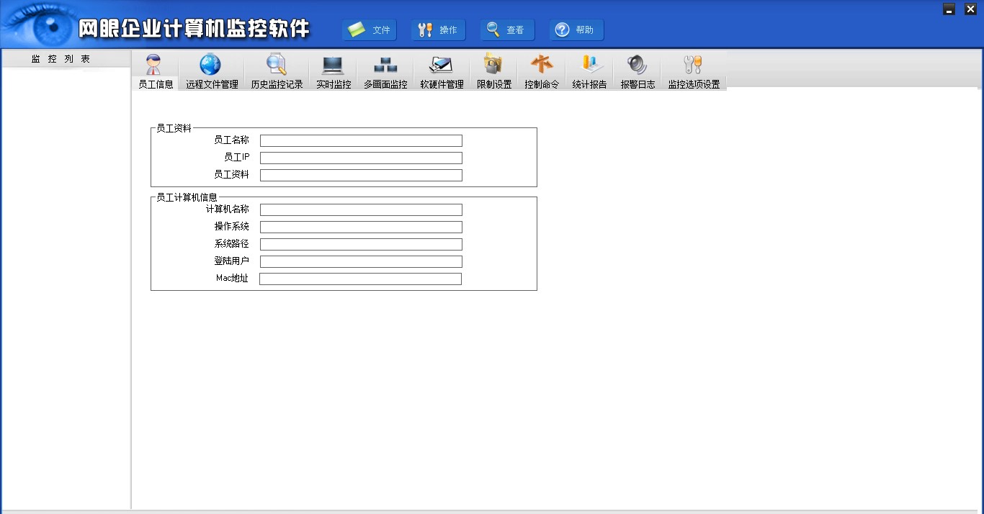Click the 登陆用户 input field
The width and height of the screenshot is (984, 514).
[x=361, y=261]
